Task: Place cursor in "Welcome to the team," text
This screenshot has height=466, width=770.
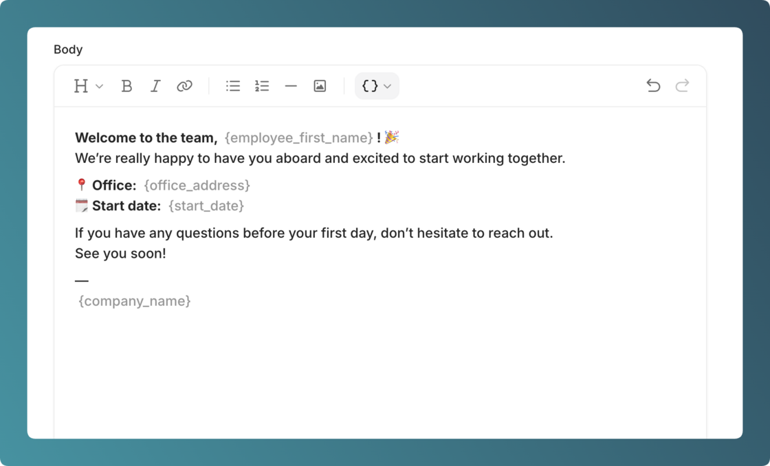Action: [x=146, y=138]
